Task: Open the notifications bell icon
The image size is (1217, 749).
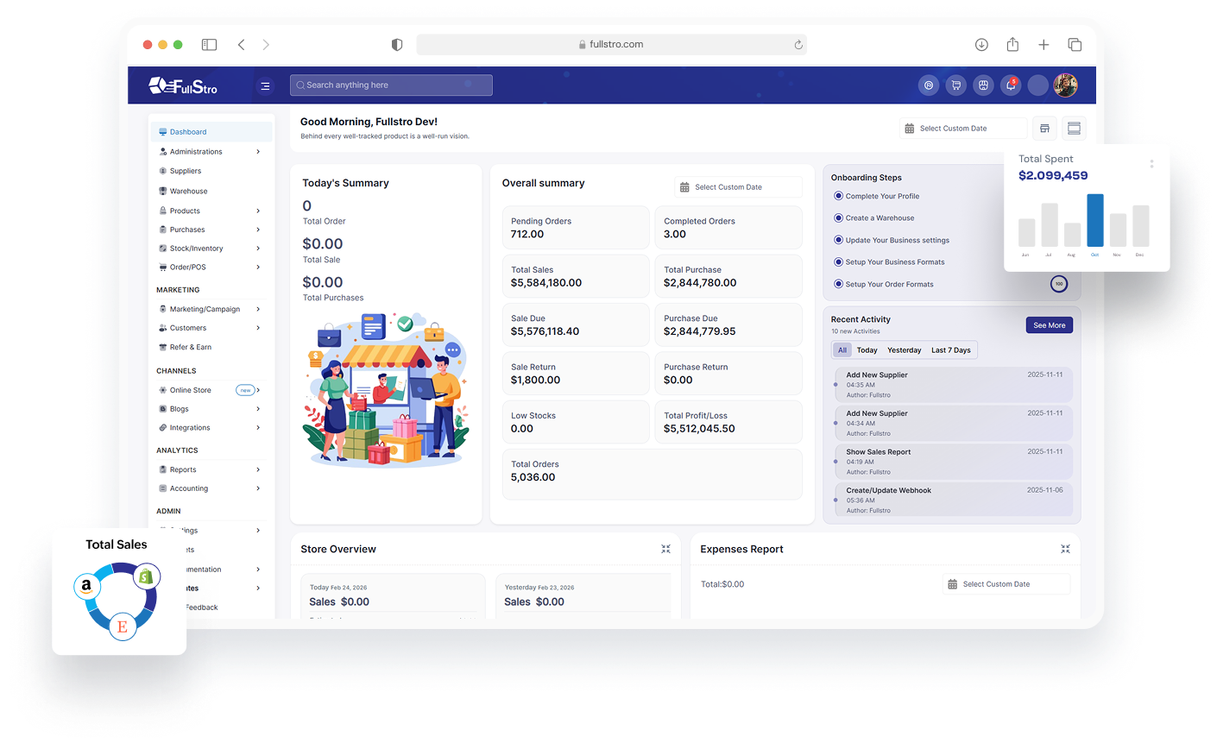Action: [1010, 85]
